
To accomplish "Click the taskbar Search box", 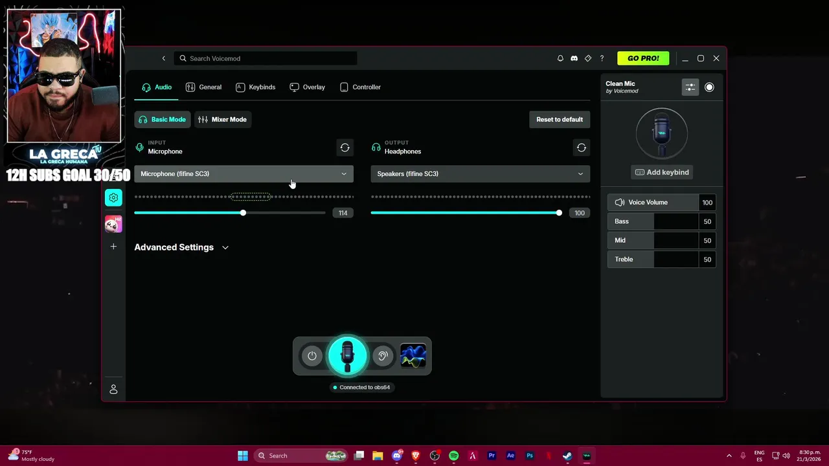I will click(x=301, y=456).
